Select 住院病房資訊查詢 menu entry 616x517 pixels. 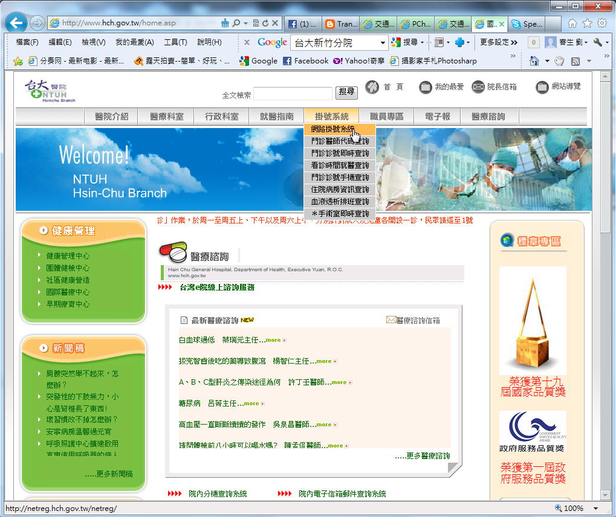340,190
